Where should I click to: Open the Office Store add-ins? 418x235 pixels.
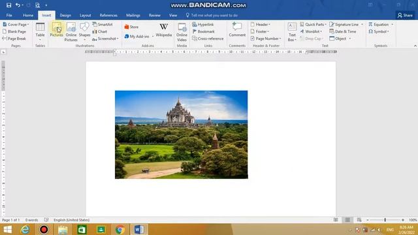(x=131, y=27)
